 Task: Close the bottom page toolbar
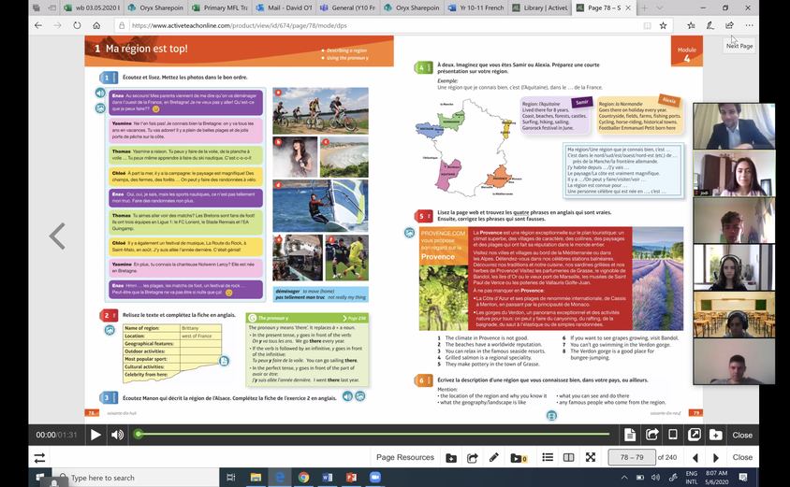tap(742, 457)
